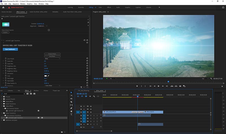Reset the Saturation parameter

tap(87, 73)
